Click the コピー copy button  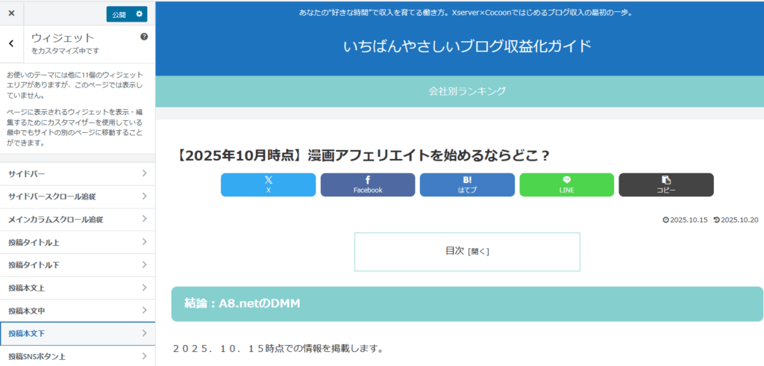point(666,184)
